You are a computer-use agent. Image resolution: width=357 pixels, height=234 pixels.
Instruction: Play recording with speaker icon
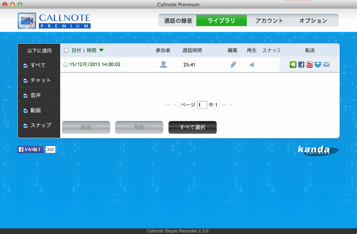coord(252,65)
